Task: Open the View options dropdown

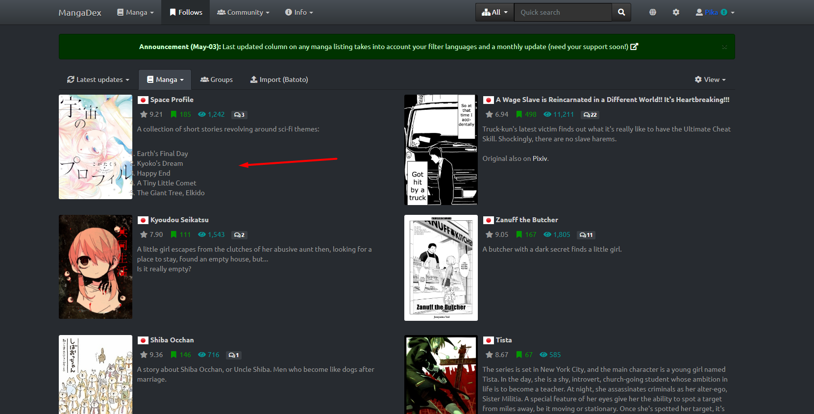Action: [x=710, y=79]
